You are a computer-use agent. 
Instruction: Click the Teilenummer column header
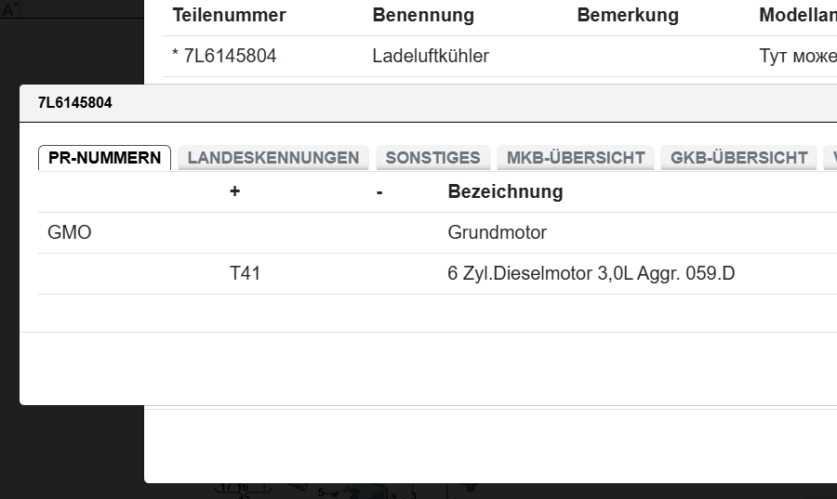tap(229, 16)
